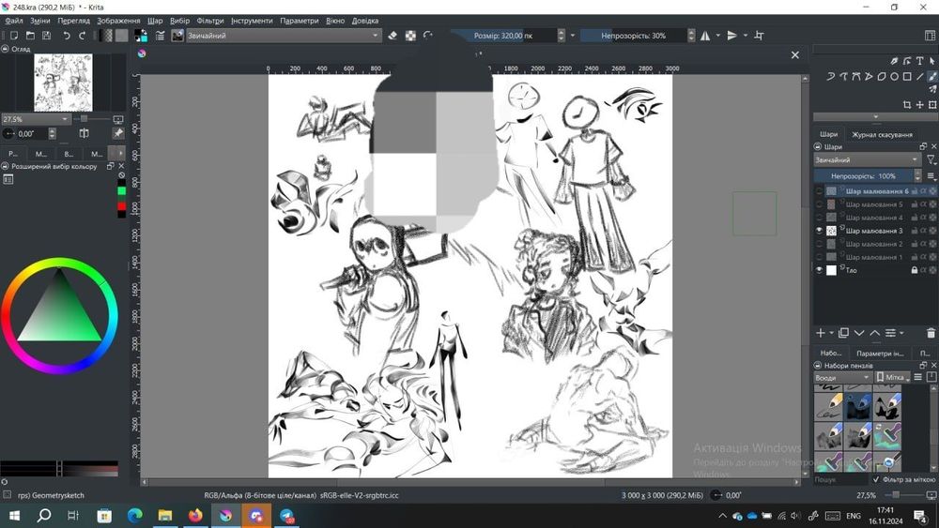
Task: Open the brush preset chooser icon
Action: (x=177, y=36)
